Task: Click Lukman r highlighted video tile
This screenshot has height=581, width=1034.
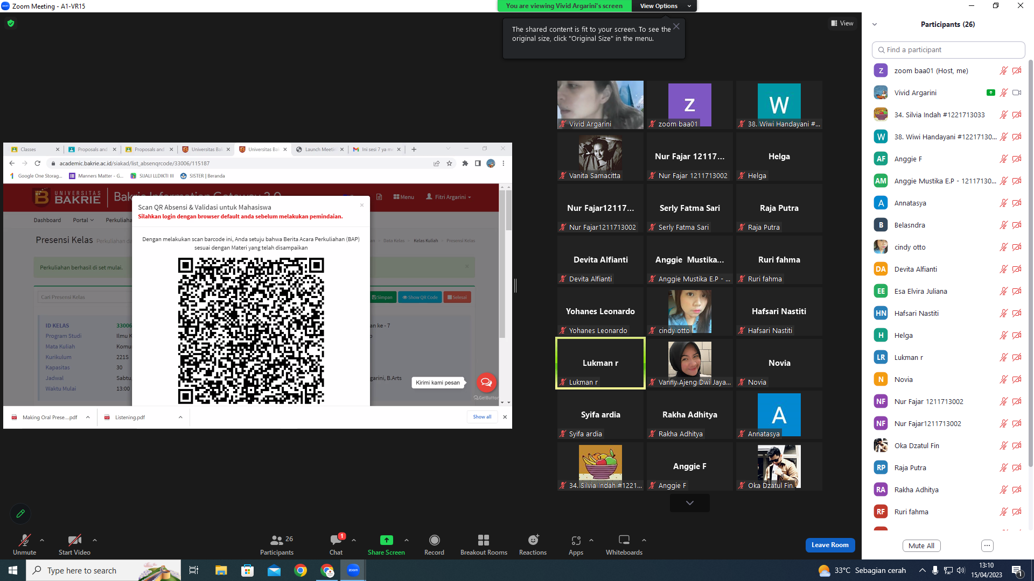Action: [x=600, y=363]
